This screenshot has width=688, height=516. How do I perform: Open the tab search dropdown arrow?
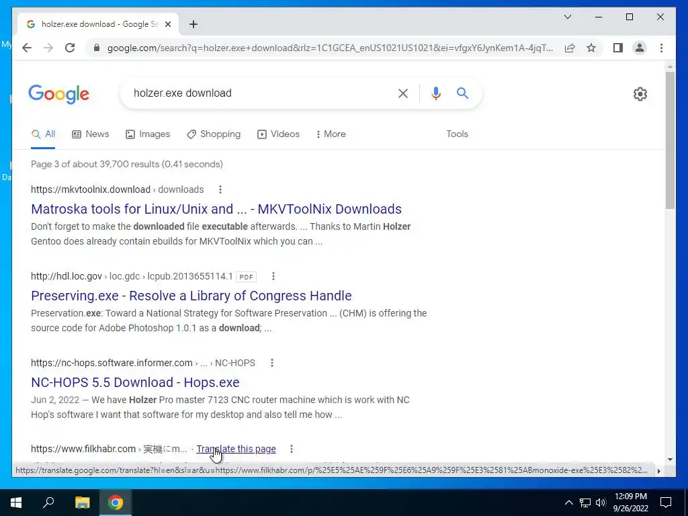567,17
